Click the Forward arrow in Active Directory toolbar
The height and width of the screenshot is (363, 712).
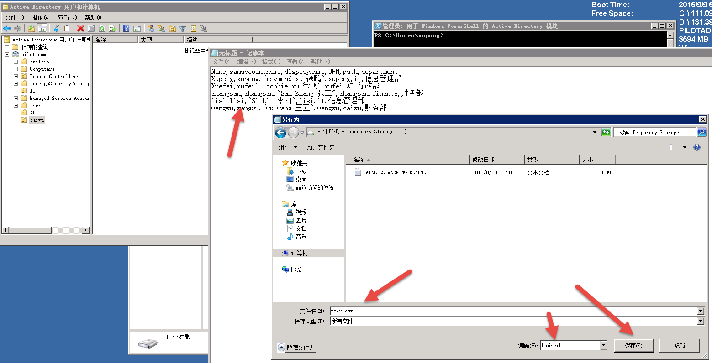click(x=17, y=28)
